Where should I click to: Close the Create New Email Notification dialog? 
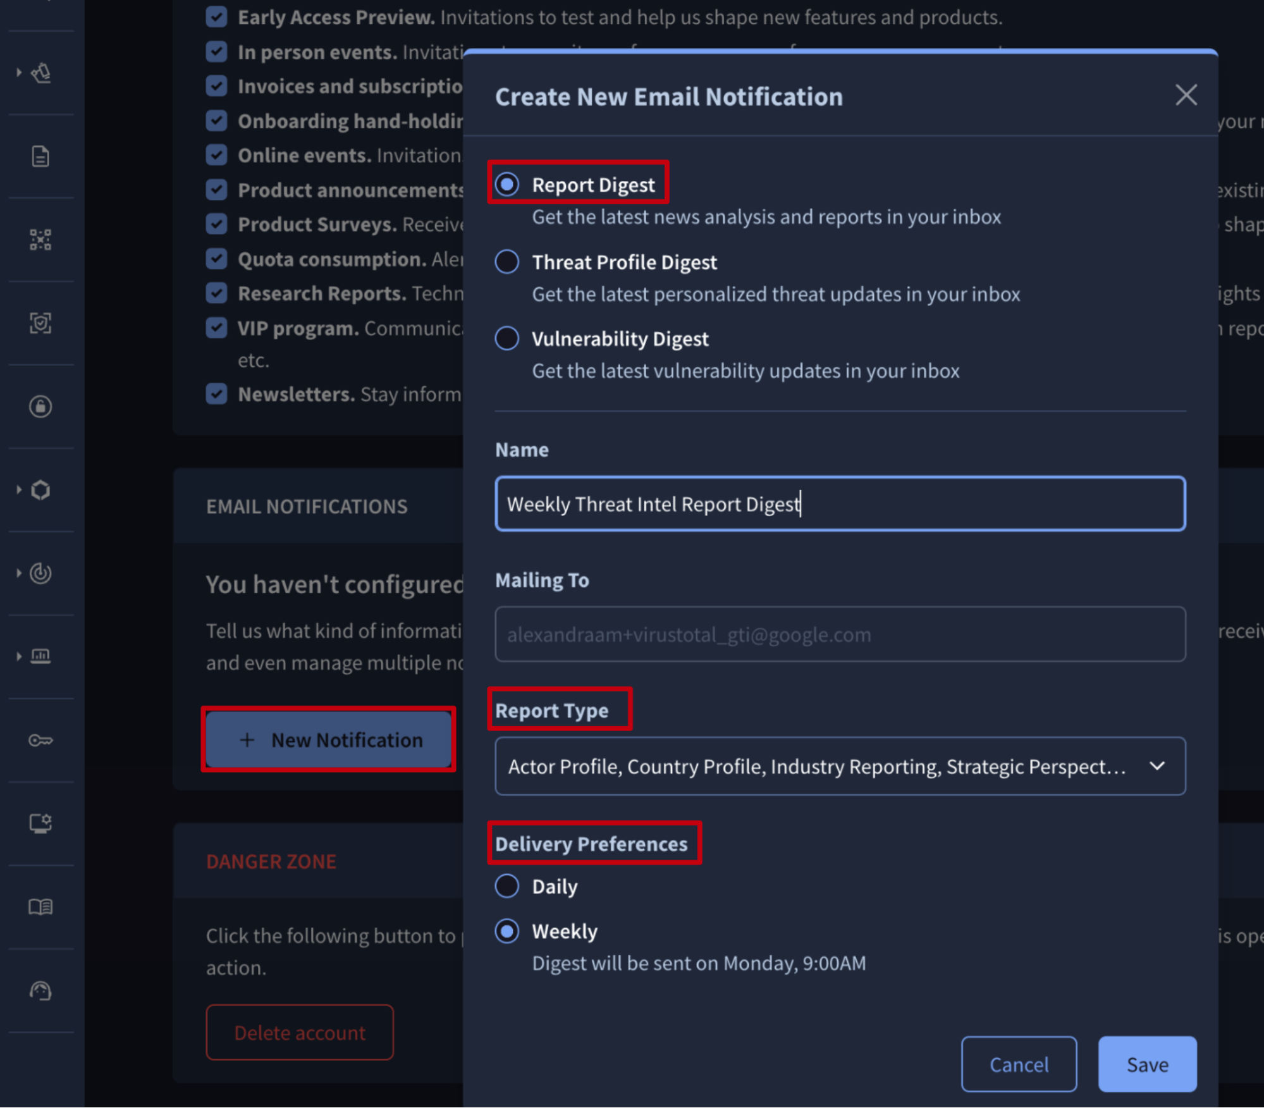[1186, 95]
